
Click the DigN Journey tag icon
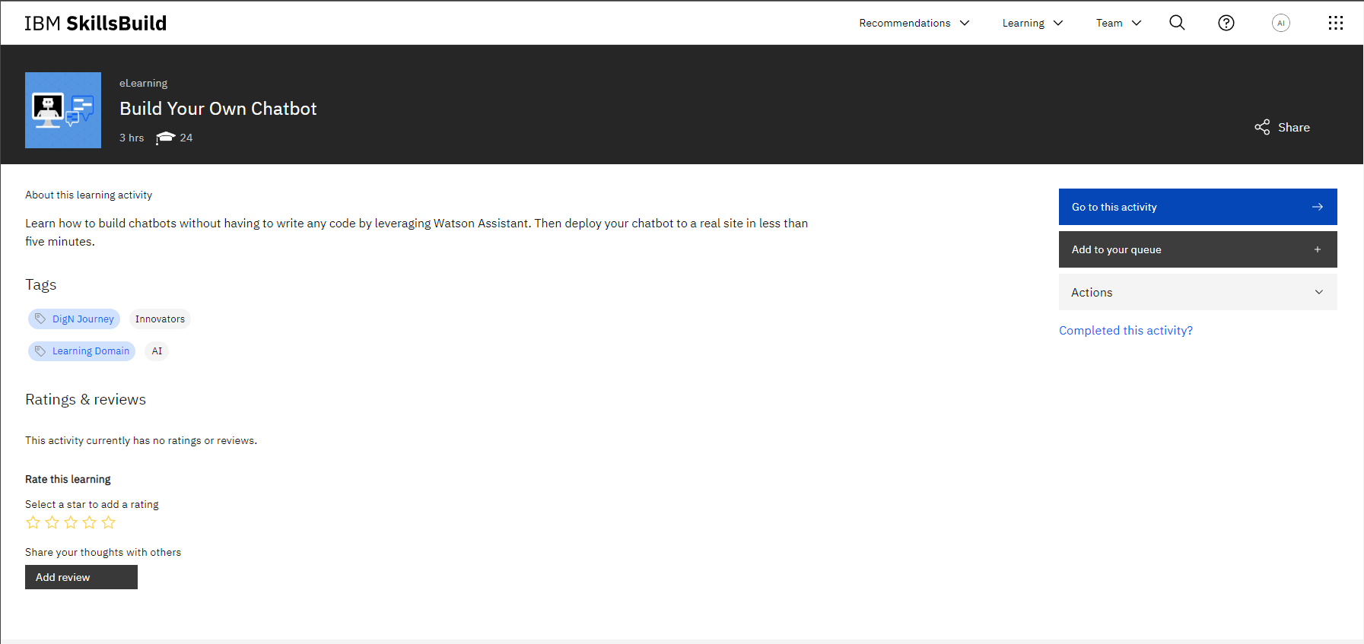click(x=40, y=319)
